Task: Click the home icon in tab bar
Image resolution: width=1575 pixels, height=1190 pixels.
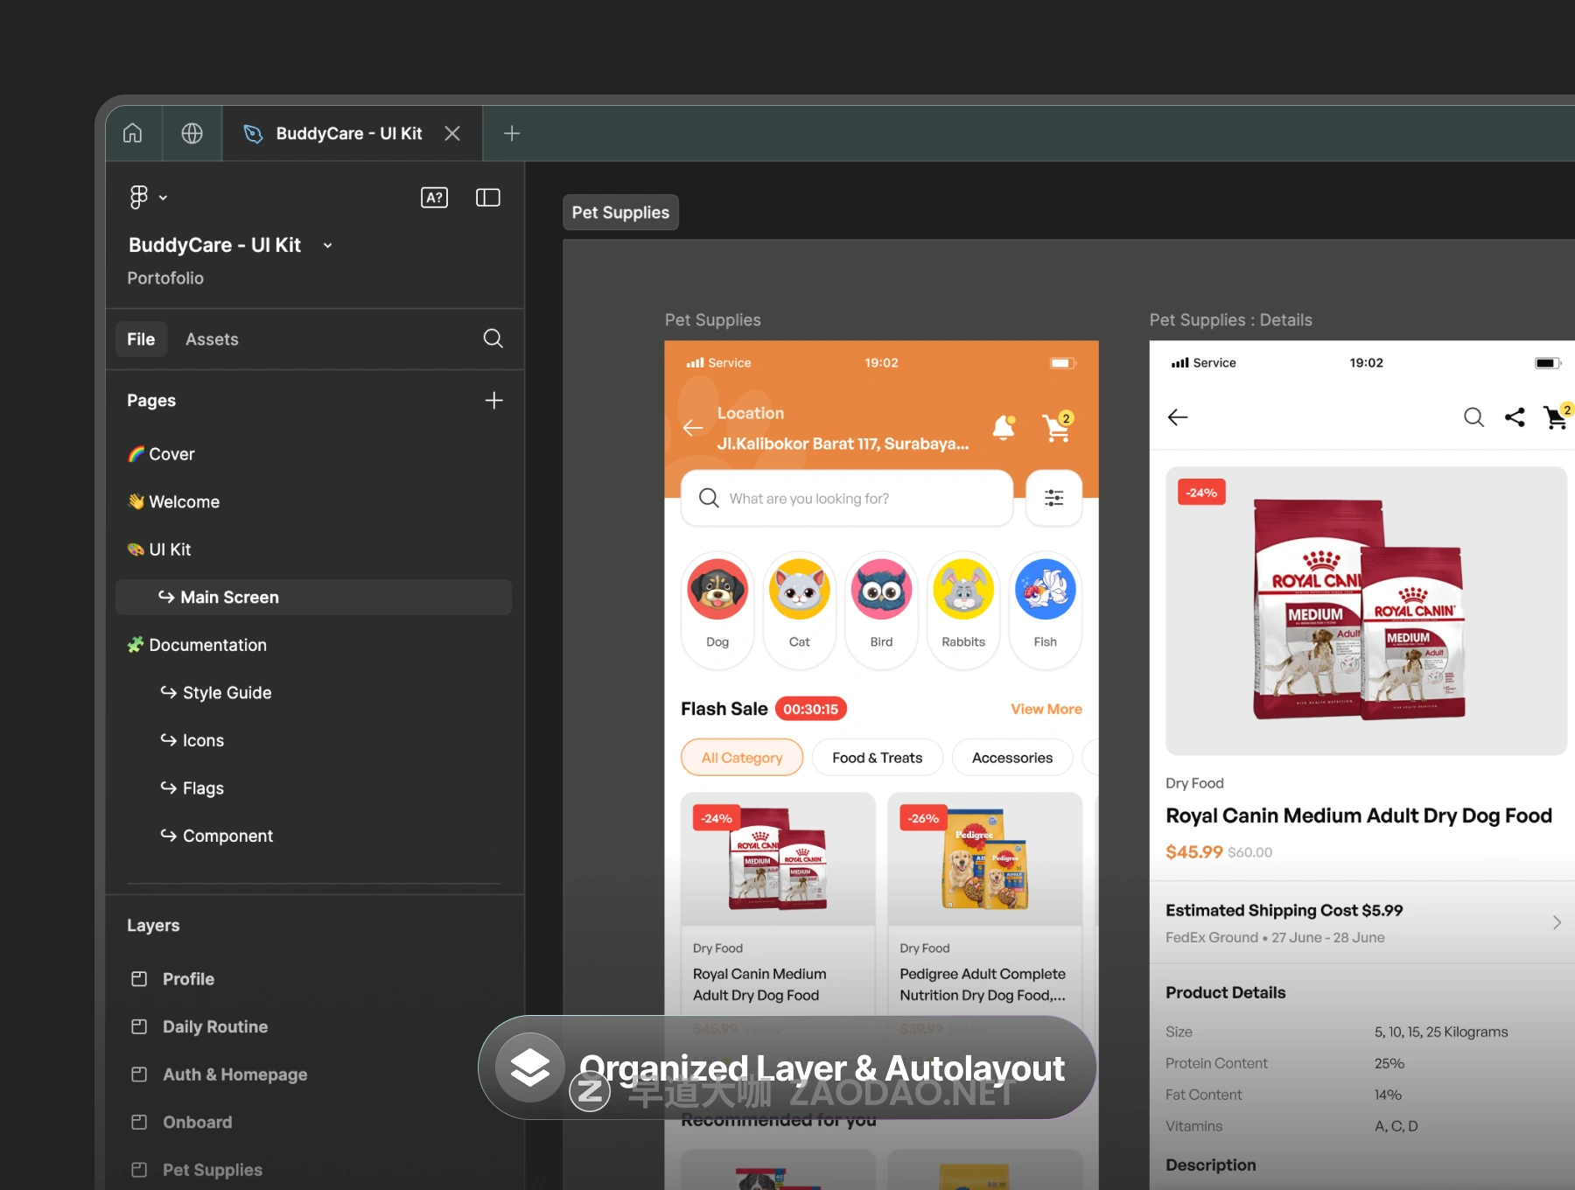Action: point(133,133)
